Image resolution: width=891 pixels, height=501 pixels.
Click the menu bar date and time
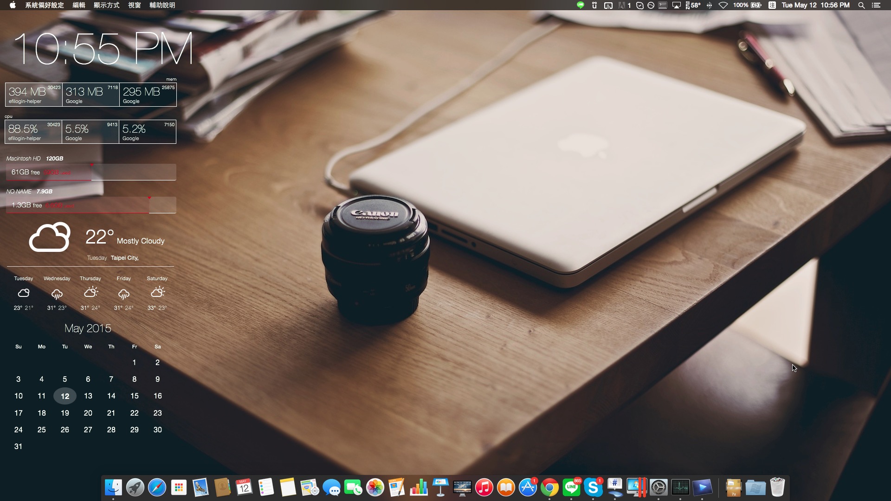tap(815, 5)
